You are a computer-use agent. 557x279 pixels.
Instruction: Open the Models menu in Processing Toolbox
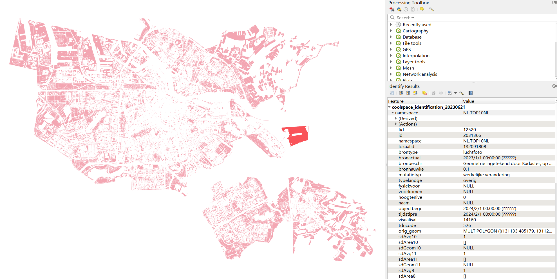point(392,9)
